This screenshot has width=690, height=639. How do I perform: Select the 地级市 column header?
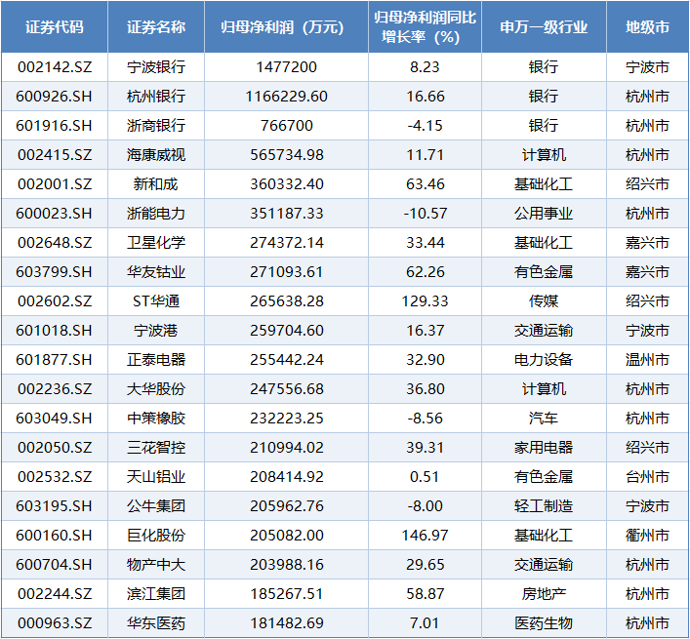click(647, 27)
